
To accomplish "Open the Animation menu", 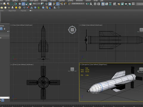I will 24,1.
